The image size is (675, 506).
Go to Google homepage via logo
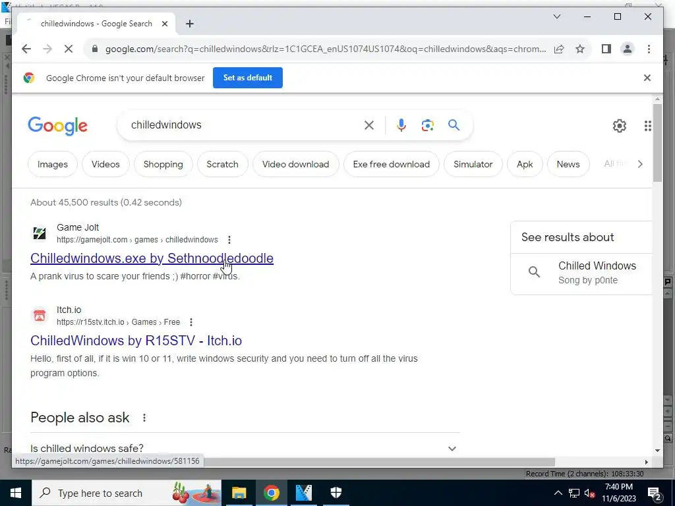(58, 126)
